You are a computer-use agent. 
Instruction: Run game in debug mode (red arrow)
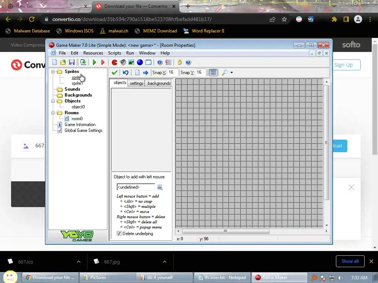(x=103, y=62)
